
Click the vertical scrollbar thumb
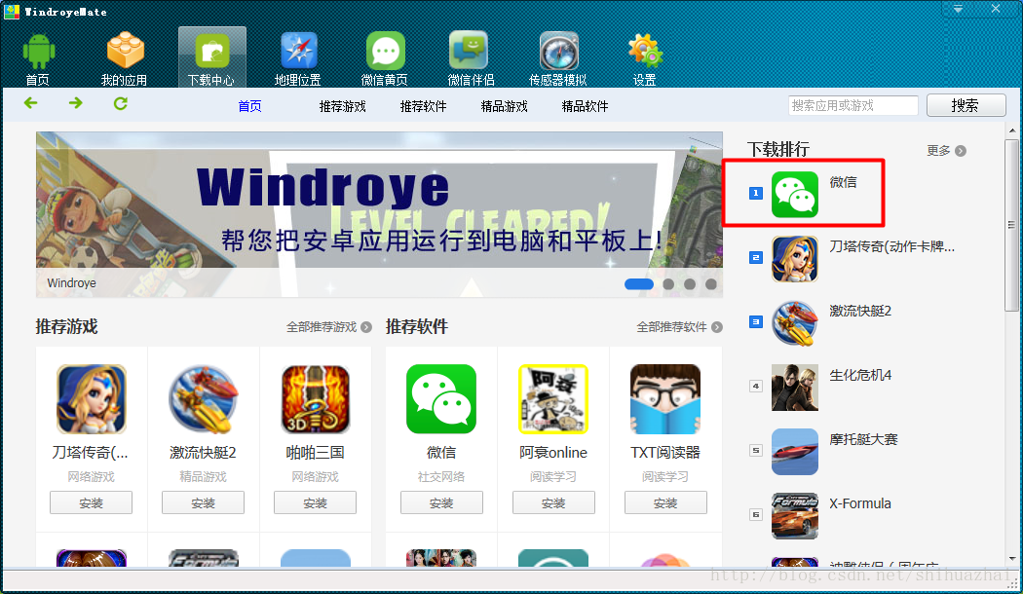tap(1012, 225)
